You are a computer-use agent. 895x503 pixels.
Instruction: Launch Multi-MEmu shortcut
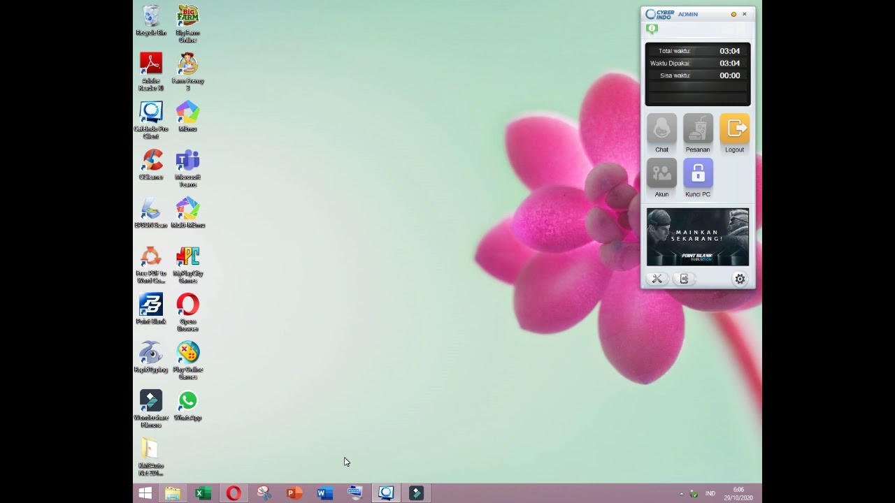[187, 213]
